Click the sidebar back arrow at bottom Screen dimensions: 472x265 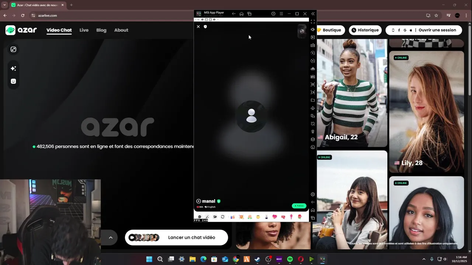tap(313, 202)
